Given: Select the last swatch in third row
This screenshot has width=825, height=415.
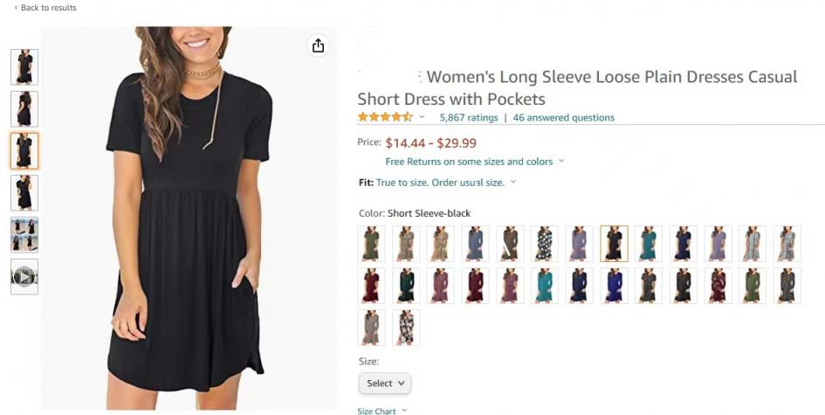Looking at the screenshot, I should click(x=406, y=328).
